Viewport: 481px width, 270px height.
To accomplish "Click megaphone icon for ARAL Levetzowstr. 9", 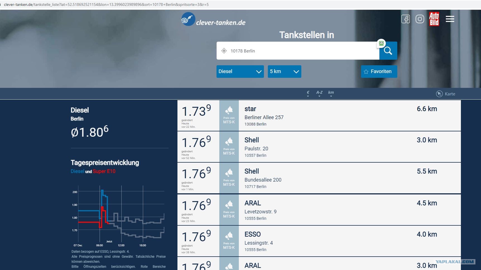I will pyautogui.click(x=229, y=205).
